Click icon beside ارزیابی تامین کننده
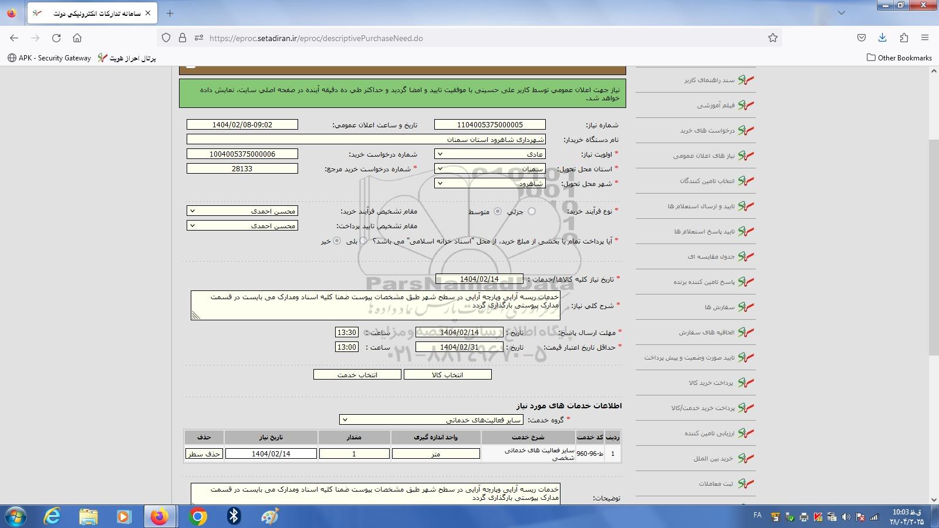939x528 pixels. pos(746,433)
